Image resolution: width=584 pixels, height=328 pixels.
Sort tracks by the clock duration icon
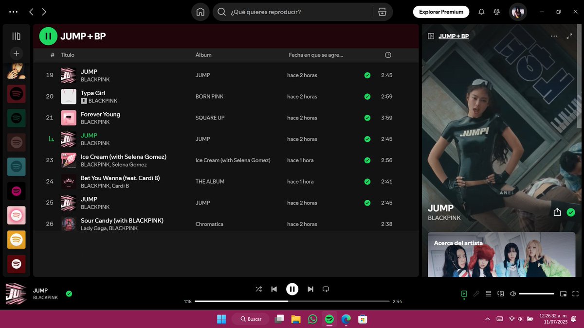pos(388,55)
